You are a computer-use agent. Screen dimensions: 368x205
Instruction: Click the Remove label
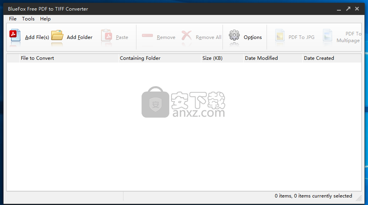click(x=166, y=37)
